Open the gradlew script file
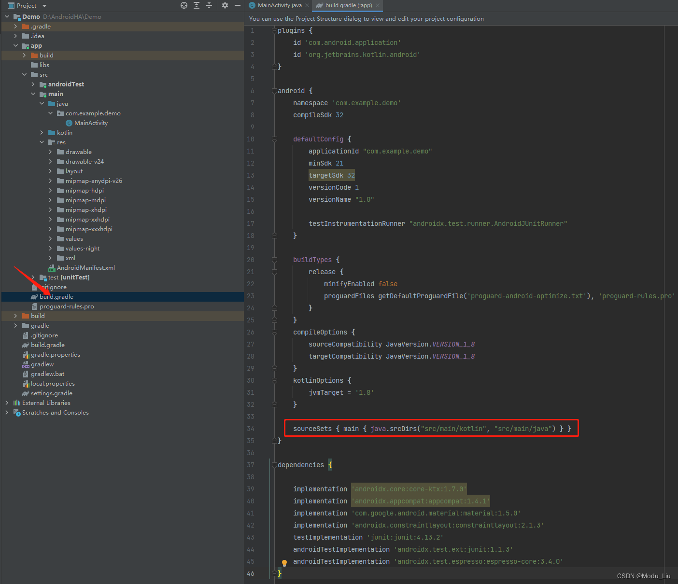 42,364
